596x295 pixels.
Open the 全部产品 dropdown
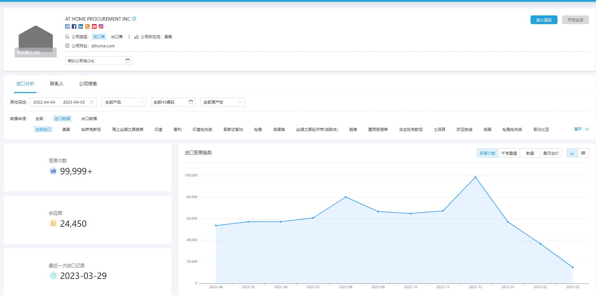(124, 102)
